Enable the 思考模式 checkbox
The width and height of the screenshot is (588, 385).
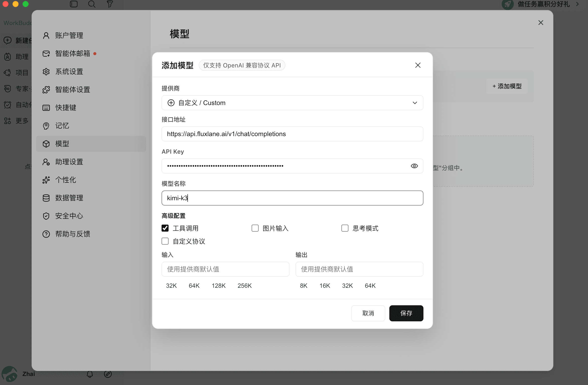pyautogui.click(x=345, y=228)
